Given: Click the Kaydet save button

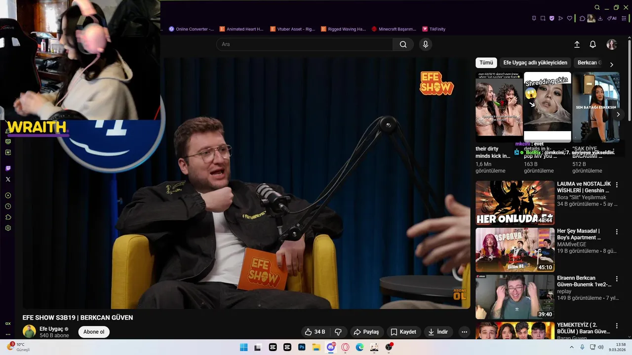Looking at the screenshot, I should 403,332.
